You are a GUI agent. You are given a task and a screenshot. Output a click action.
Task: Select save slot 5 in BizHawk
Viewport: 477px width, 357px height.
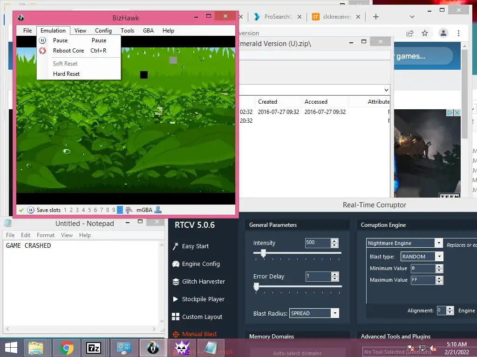89,210
